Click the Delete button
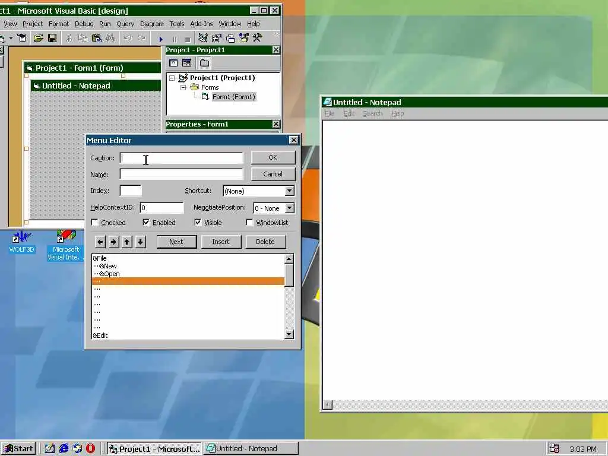 click(x=265, y=242)
